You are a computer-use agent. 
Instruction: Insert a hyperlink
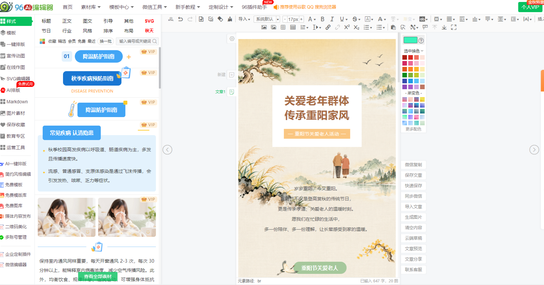[328, 27]
